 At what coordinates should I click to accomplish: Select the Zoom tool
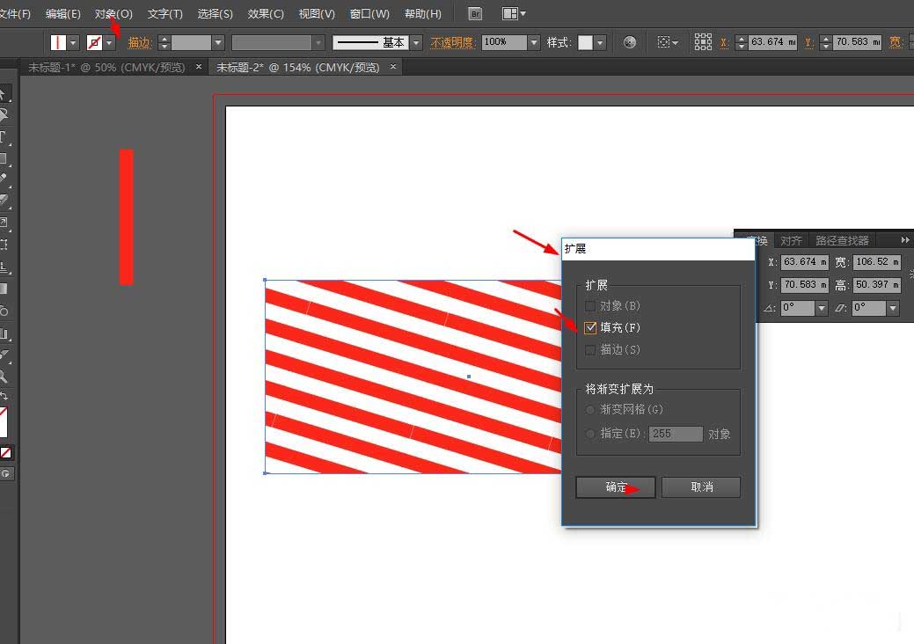(x=7, y=375)
